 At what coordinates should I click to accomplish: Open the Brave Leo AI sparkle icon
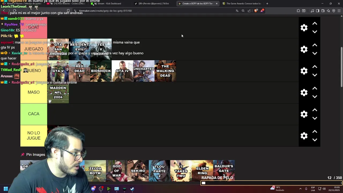pyautogui.click(x=328, y=11)
